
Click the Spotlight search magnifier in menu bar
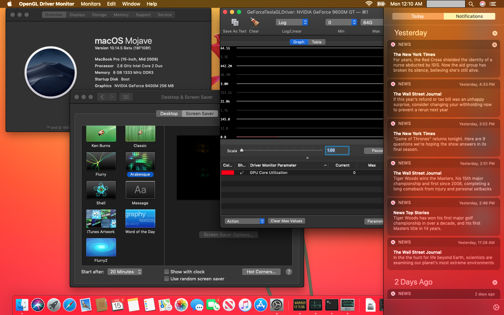click(x=471, y=4)
